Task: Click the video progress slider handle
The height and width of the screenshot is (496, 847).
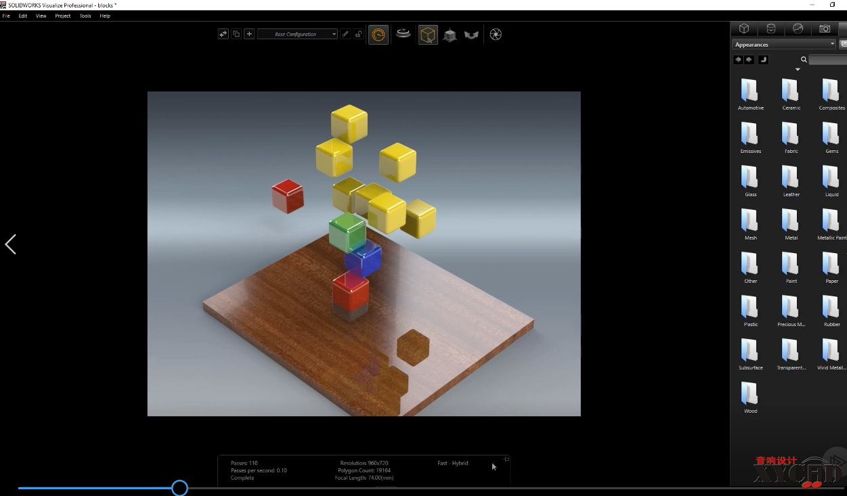Action: [x=179, y=488]
